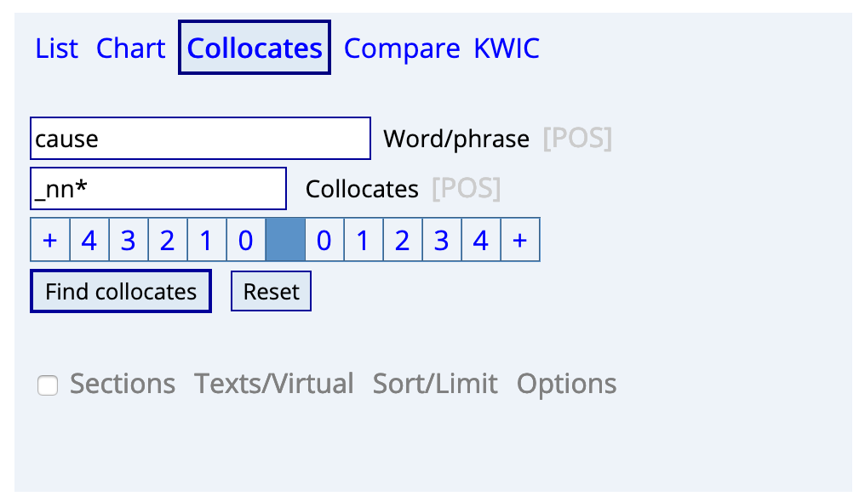Click the Reset button
Viewport: 865px width, 502px height.
(271, 291)
